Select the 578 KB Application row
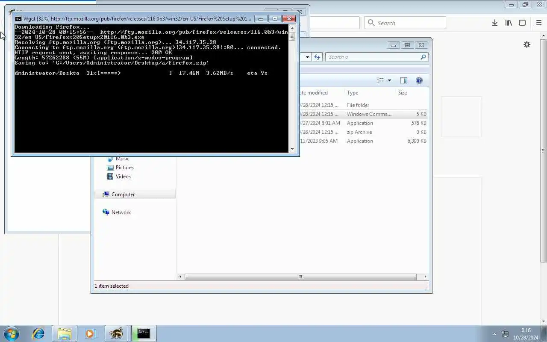This screenshot has width=547, height=342. coord(363,123)
